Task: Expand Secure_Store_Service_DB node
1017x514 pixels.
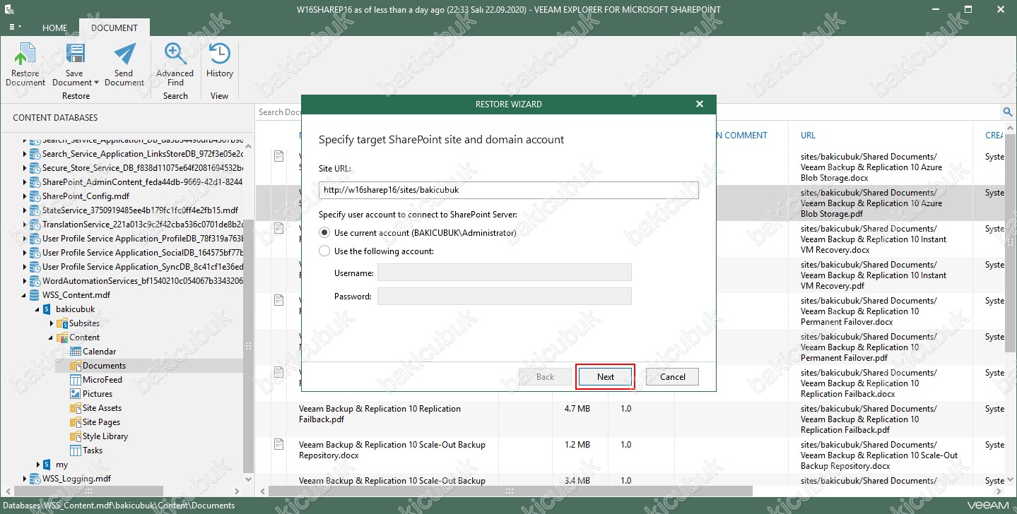Action: tap(25, 168)
